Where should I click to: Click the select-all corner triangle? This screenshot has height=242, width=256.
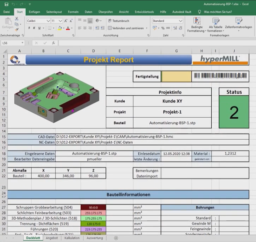[5, 51]
